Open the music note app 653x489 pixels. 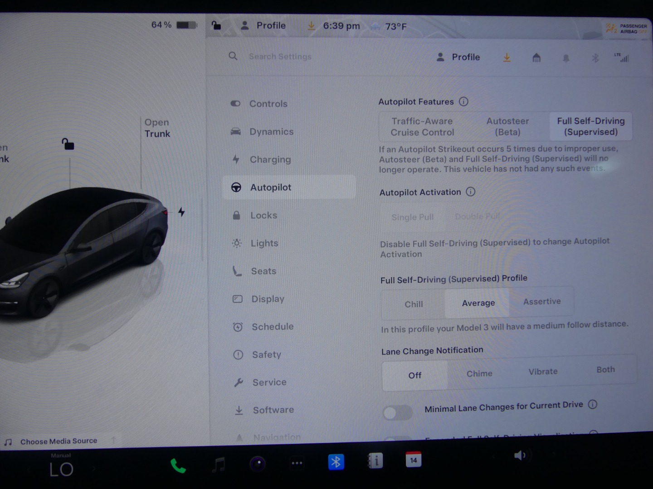click(219, 465)
